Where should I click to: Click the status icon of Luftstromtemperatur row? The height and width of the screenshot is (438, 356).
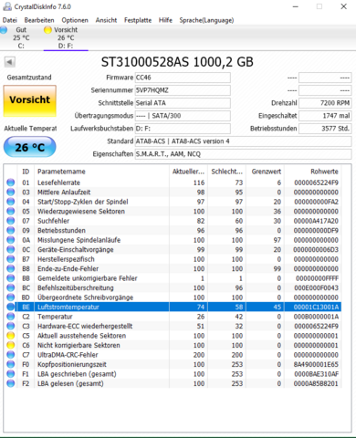11,307
